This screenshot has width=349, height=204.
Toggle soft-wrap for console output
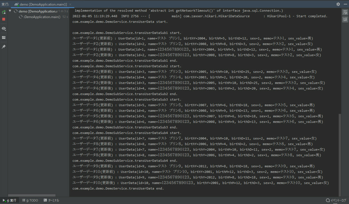point(345,12)
